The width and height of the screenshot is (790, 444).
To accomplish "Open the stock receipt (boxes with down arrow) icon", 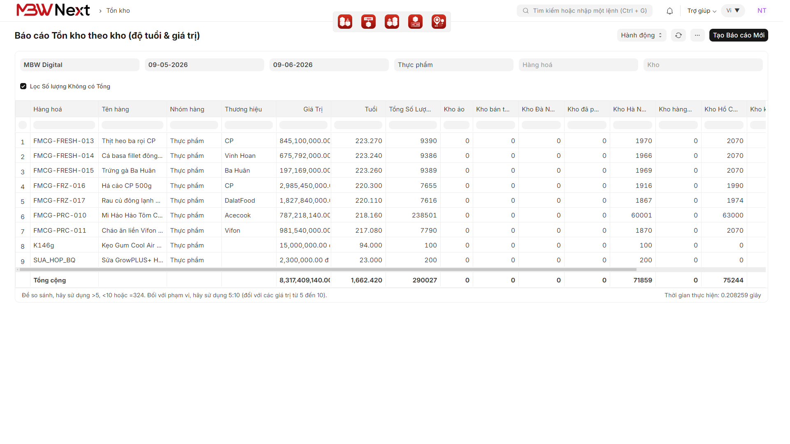I will click(x=345, y=21).
